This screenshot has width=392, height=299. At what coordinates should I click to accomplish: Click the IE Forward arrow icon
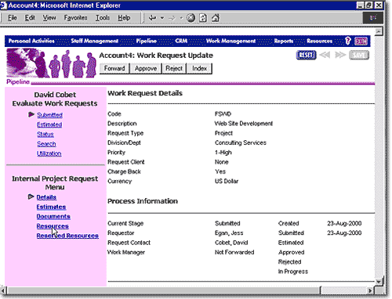pos(172,18)
